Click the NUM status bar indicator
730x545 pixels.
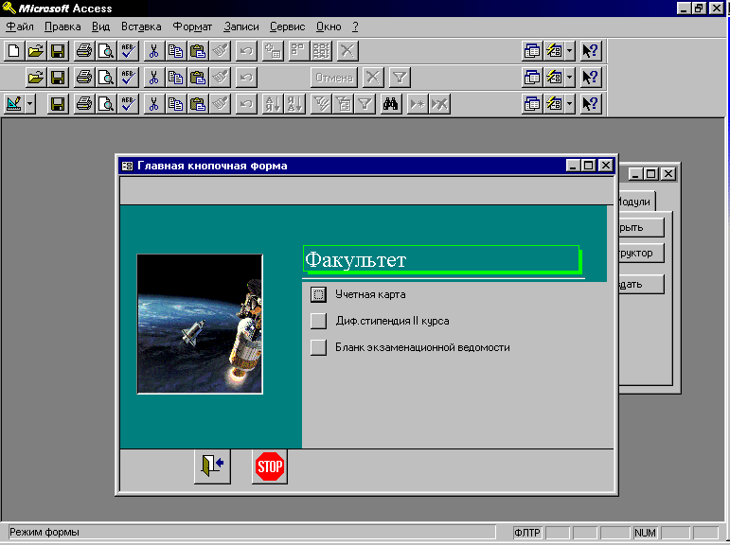[x=645, y=533]
